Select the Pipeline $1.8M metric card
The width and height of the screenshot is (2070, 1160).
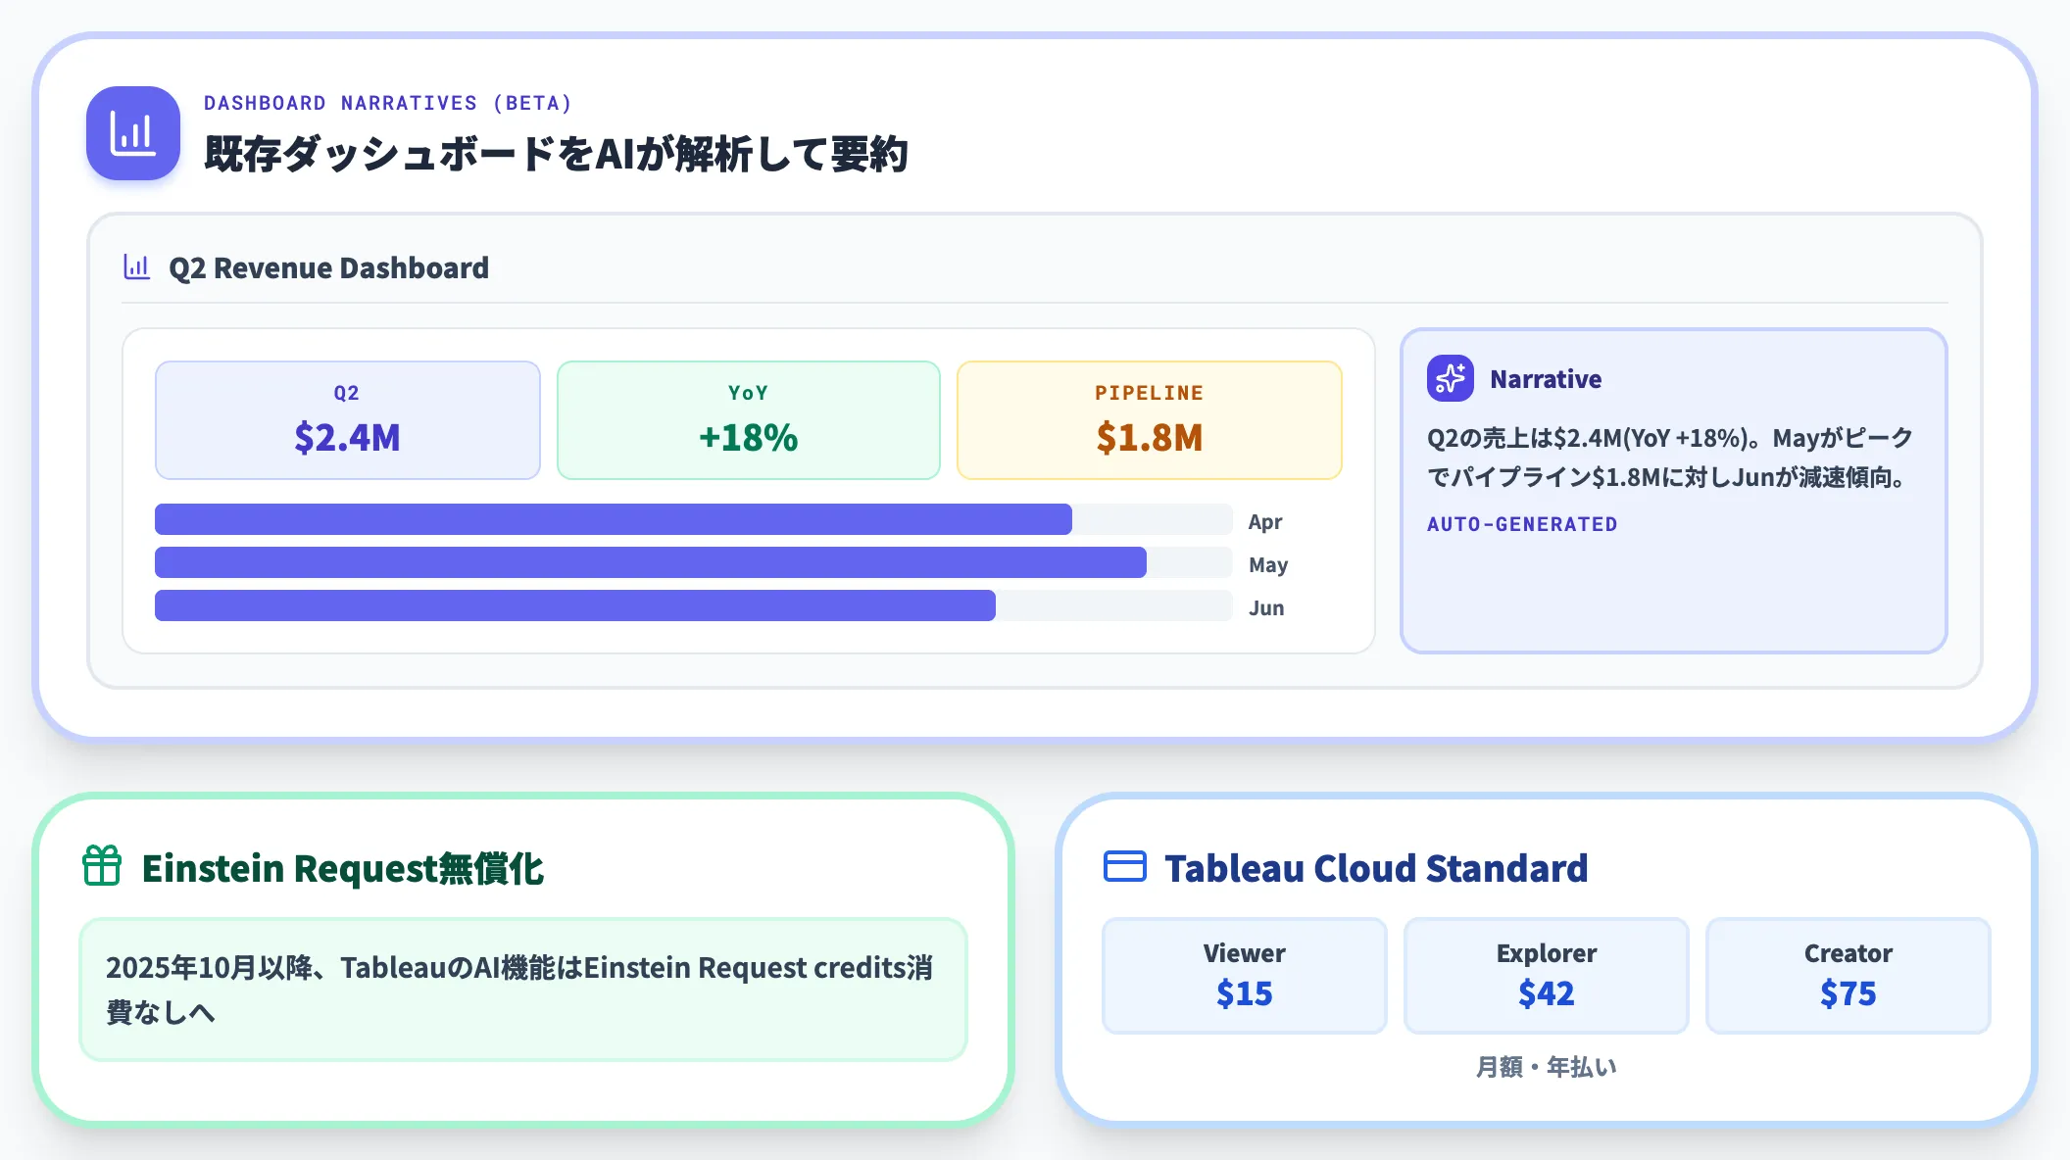tap(1150, 420)
